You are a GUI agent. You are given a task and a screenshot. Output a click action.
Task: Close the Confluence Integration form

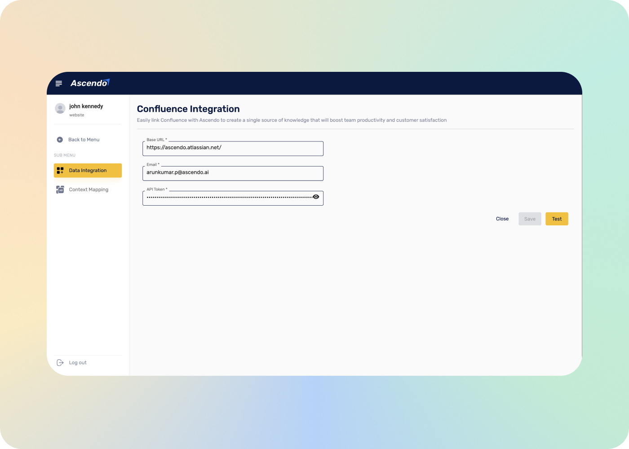(x=502, y=219)
